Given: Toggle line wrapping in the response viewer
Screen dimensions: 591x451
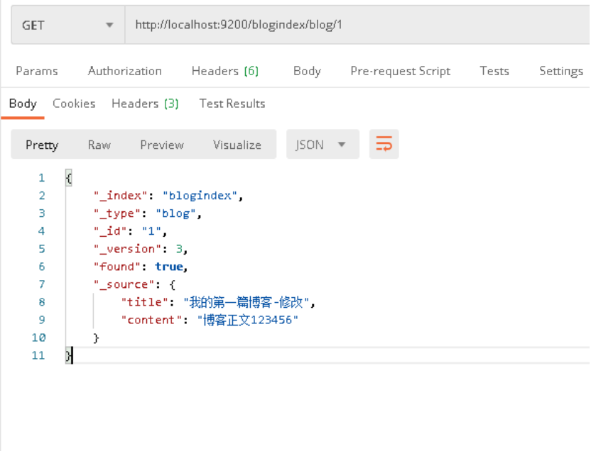Looking at the screenshot, I should tap(384, 143).
